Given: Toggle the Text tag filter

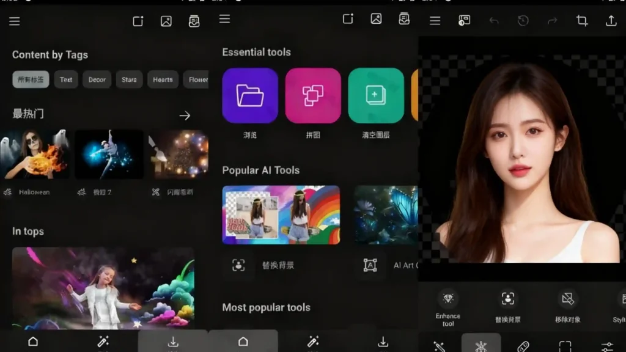Looking at the screenshot, I should tap(65, 79).
